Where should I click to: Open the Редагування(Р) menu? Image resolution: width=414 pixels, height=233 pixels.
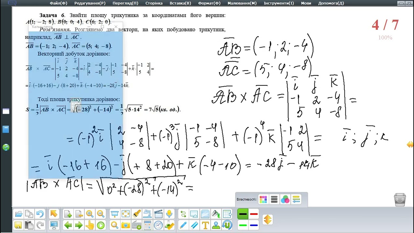coord(90,3)
